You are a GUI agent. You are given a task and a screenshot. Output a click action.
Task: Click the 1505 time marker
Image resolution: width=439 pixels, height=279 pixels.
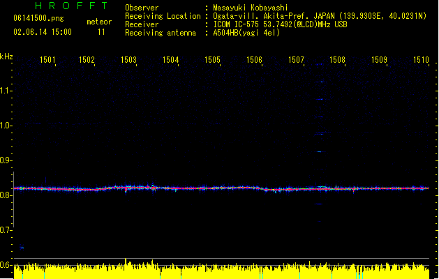pyautogui.click(x=212, y=60)
